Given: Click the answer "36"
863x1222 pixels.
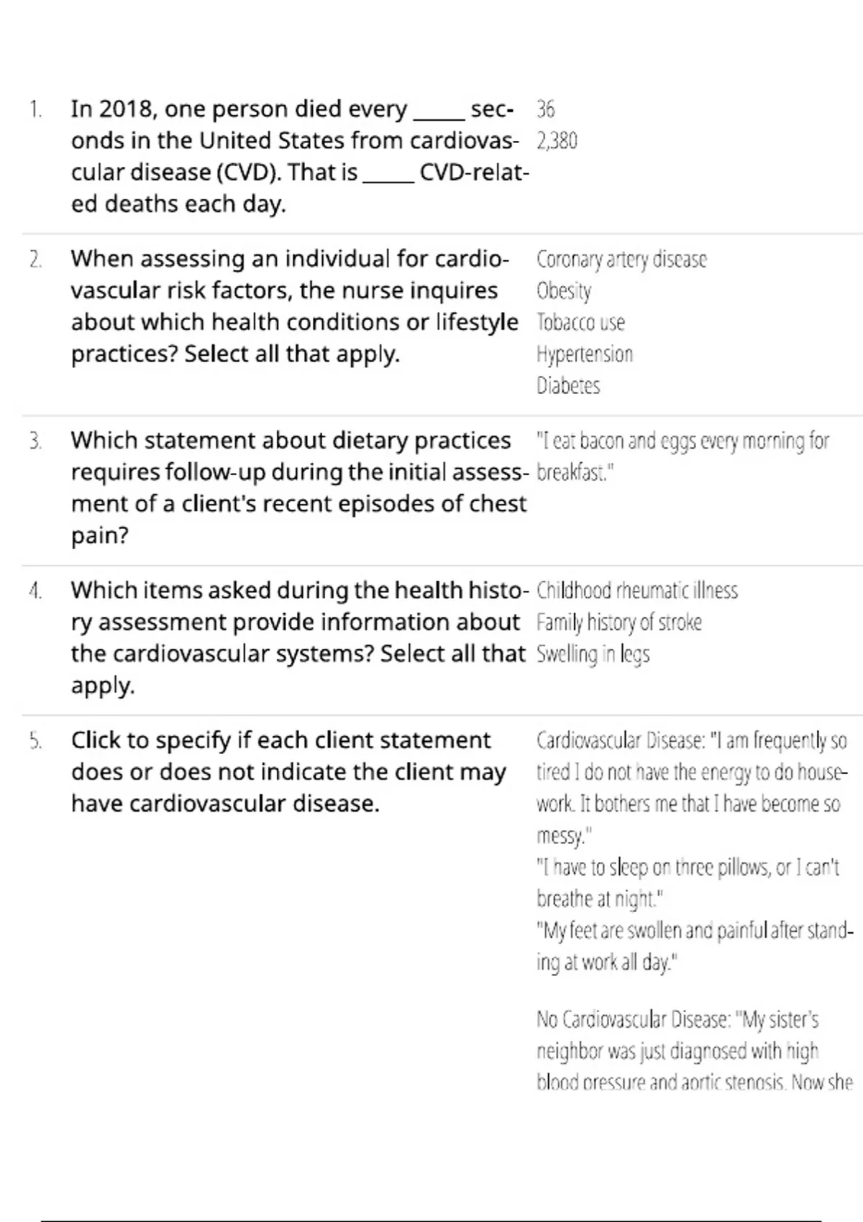Looking at the screenshot, I should pyautogui.click(x=545, y=110).
